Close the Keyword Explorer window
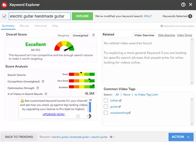 pos(191,5)
